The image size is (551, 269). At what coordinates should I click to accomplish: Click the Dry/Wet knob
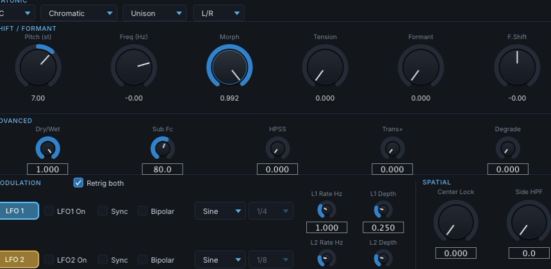[48, 149]
